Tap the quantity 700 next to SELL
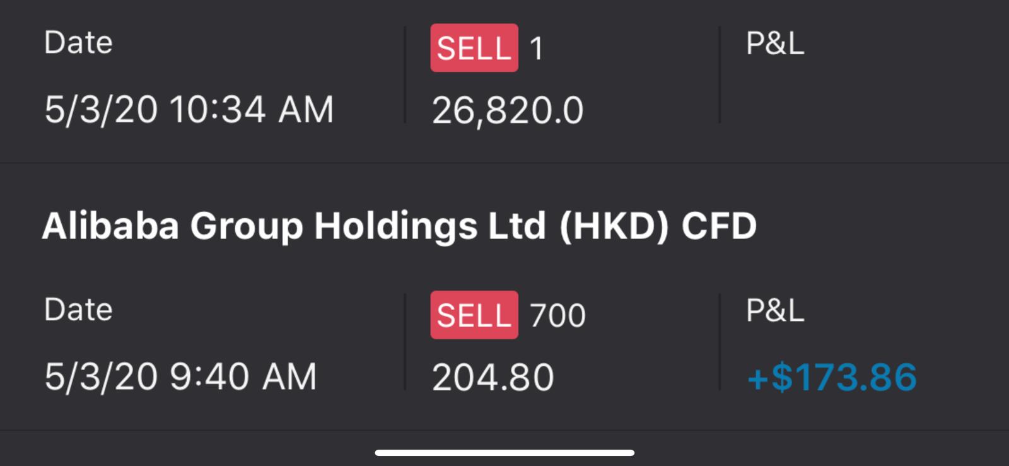Image resolution: width=1009 pixels, height=466 pixels. [557, 315]
